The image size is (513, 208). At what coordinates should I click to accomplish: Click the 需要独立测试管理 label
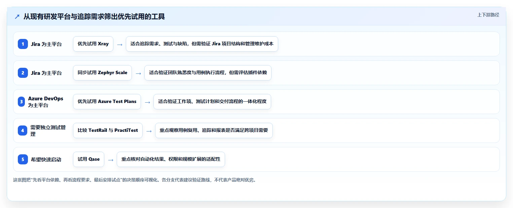(x=48, y=131)
